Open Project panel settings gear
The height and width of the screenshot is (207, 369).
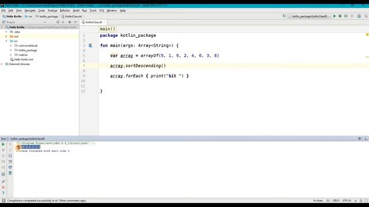coord(70,22)
